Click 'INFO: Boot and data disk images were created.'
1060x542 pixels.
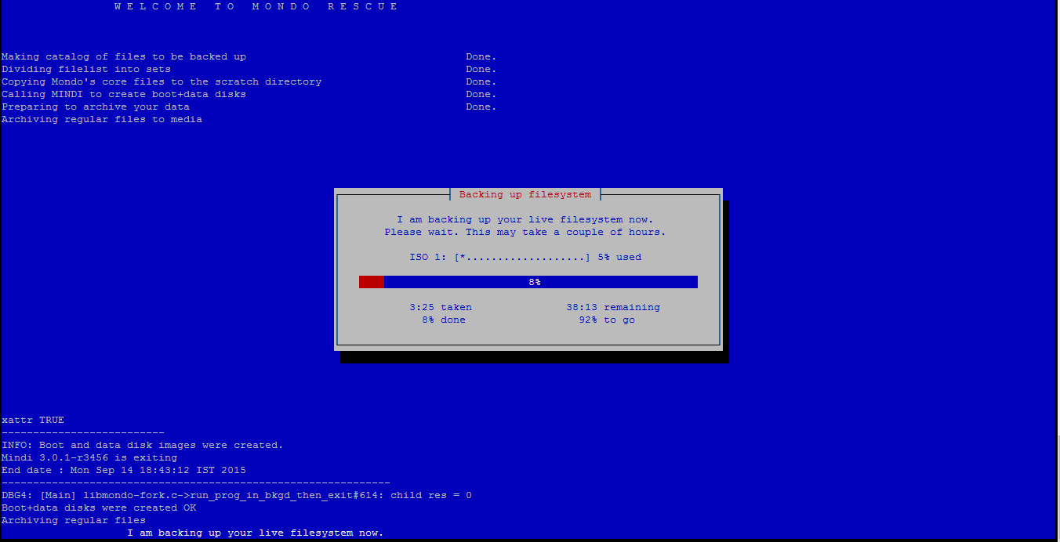[x=143, y=445]
